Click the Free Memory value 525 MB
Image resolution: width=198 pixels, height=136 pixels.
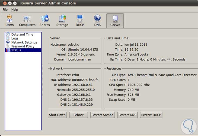click(133, 95)
